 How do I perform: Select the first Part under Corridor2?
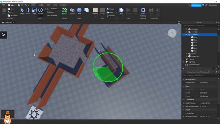(196, 37)
